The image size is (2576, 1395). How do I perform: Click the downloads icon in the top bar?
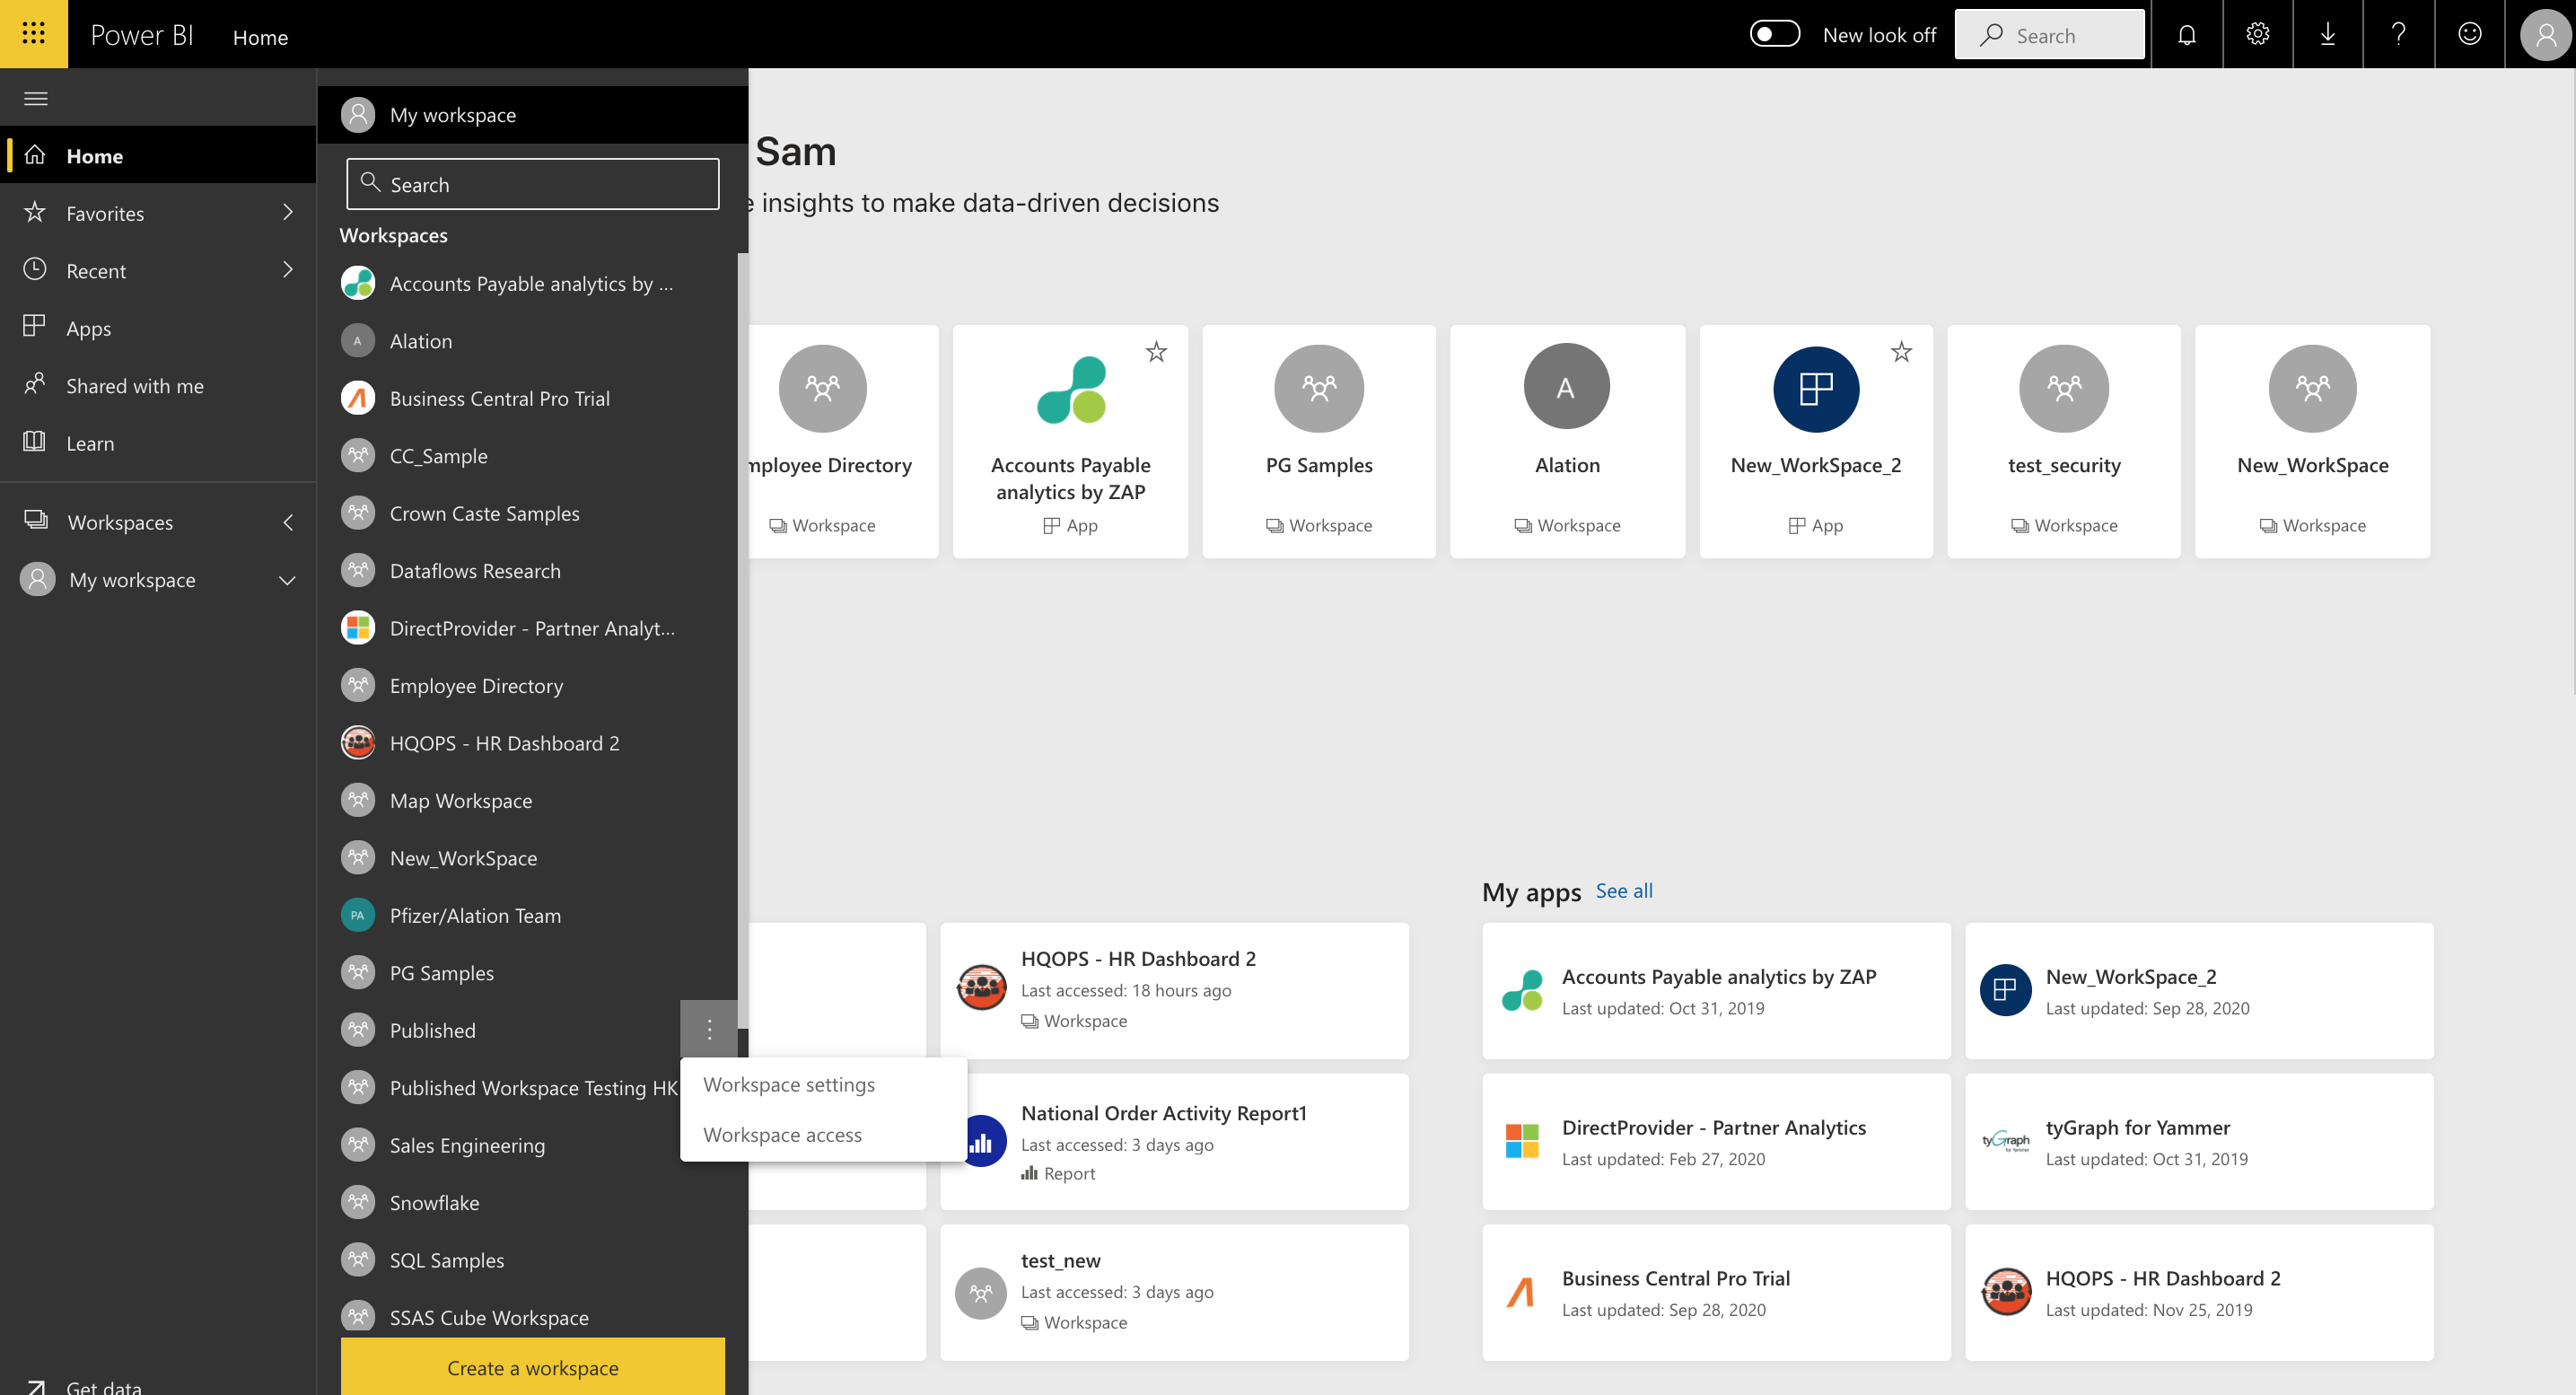coord(2328,34)
